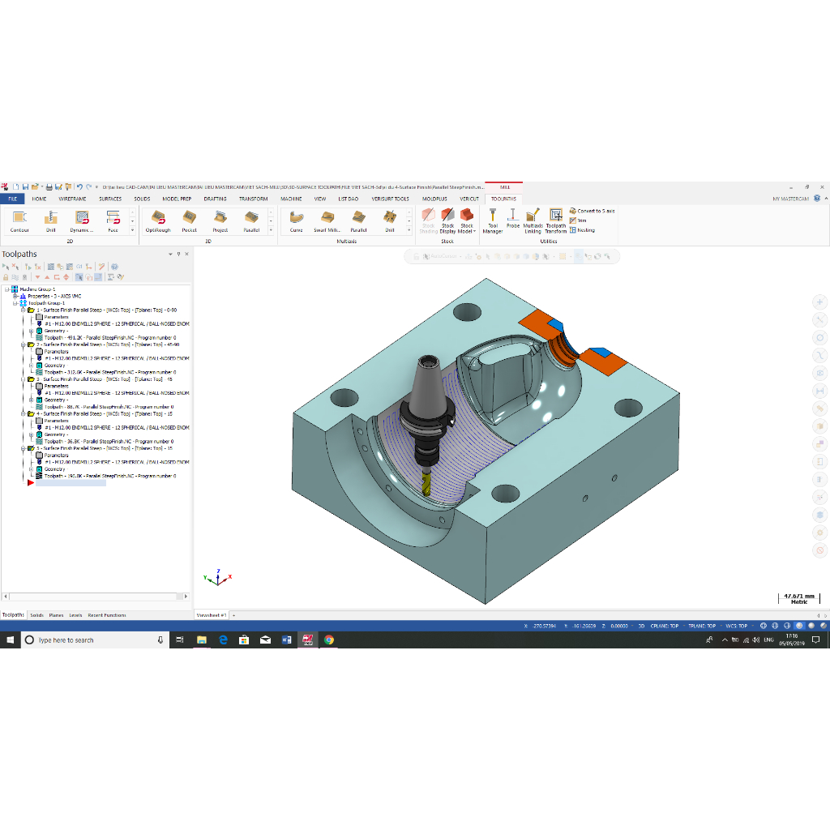The image size is (830, 830).
Task: Select the Contour toolpath icon
Action: point(20,220)
